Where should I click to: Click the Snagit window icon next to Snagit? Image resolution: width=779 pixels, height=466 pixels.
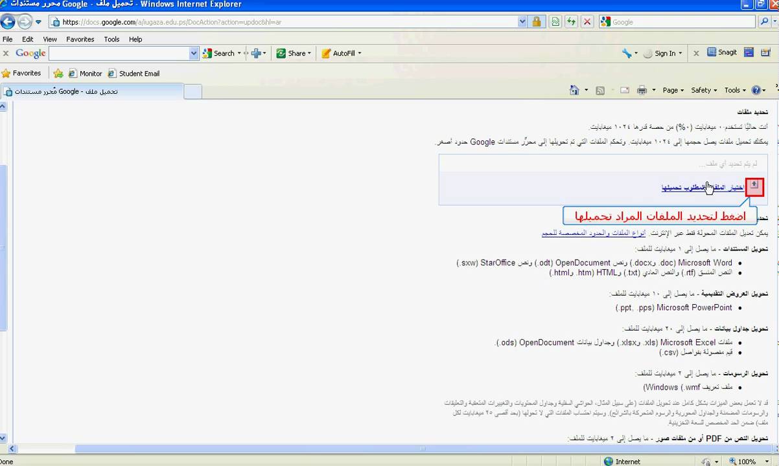tap(749, 52)
